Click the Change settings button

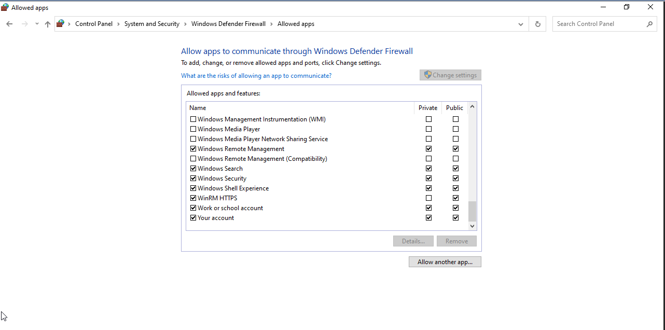(450, 75)
